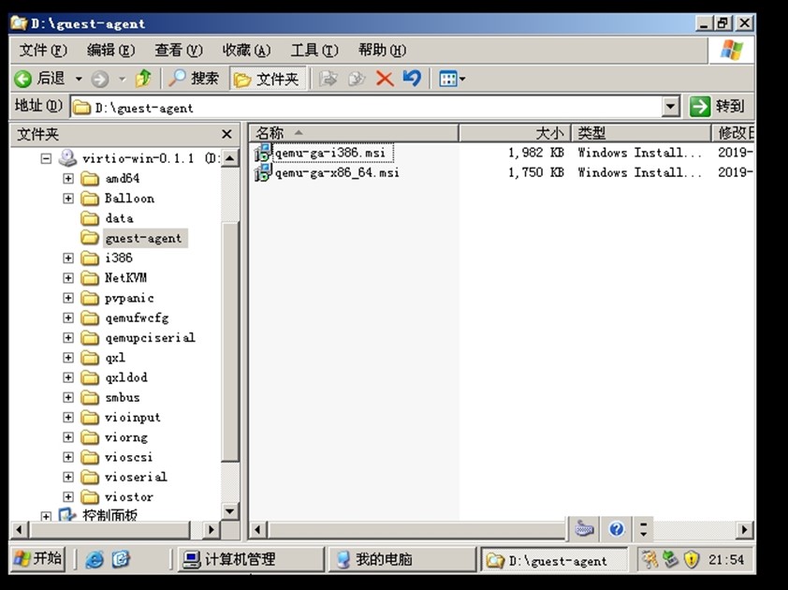This screenshot has height=590, width=788.
Task: Open the Views icon in toolbar
Action: tap(447, 79)
